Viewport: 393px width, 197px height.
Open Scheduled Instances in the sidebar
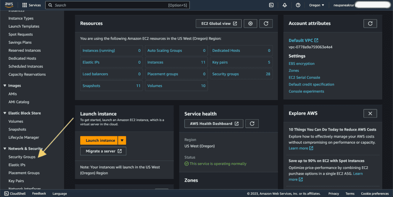pos(26,66)
